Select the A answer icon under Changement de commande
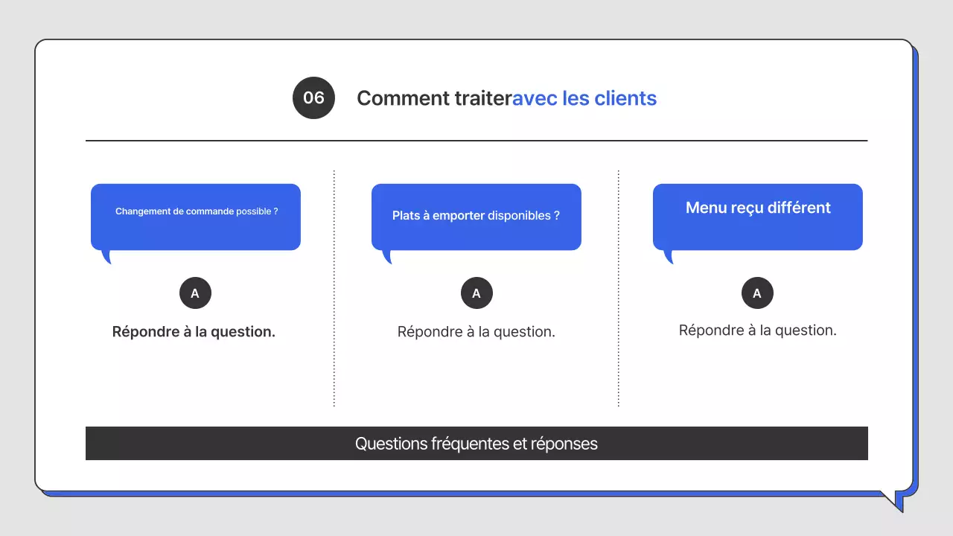953x536 pixels. pos(195,293)
